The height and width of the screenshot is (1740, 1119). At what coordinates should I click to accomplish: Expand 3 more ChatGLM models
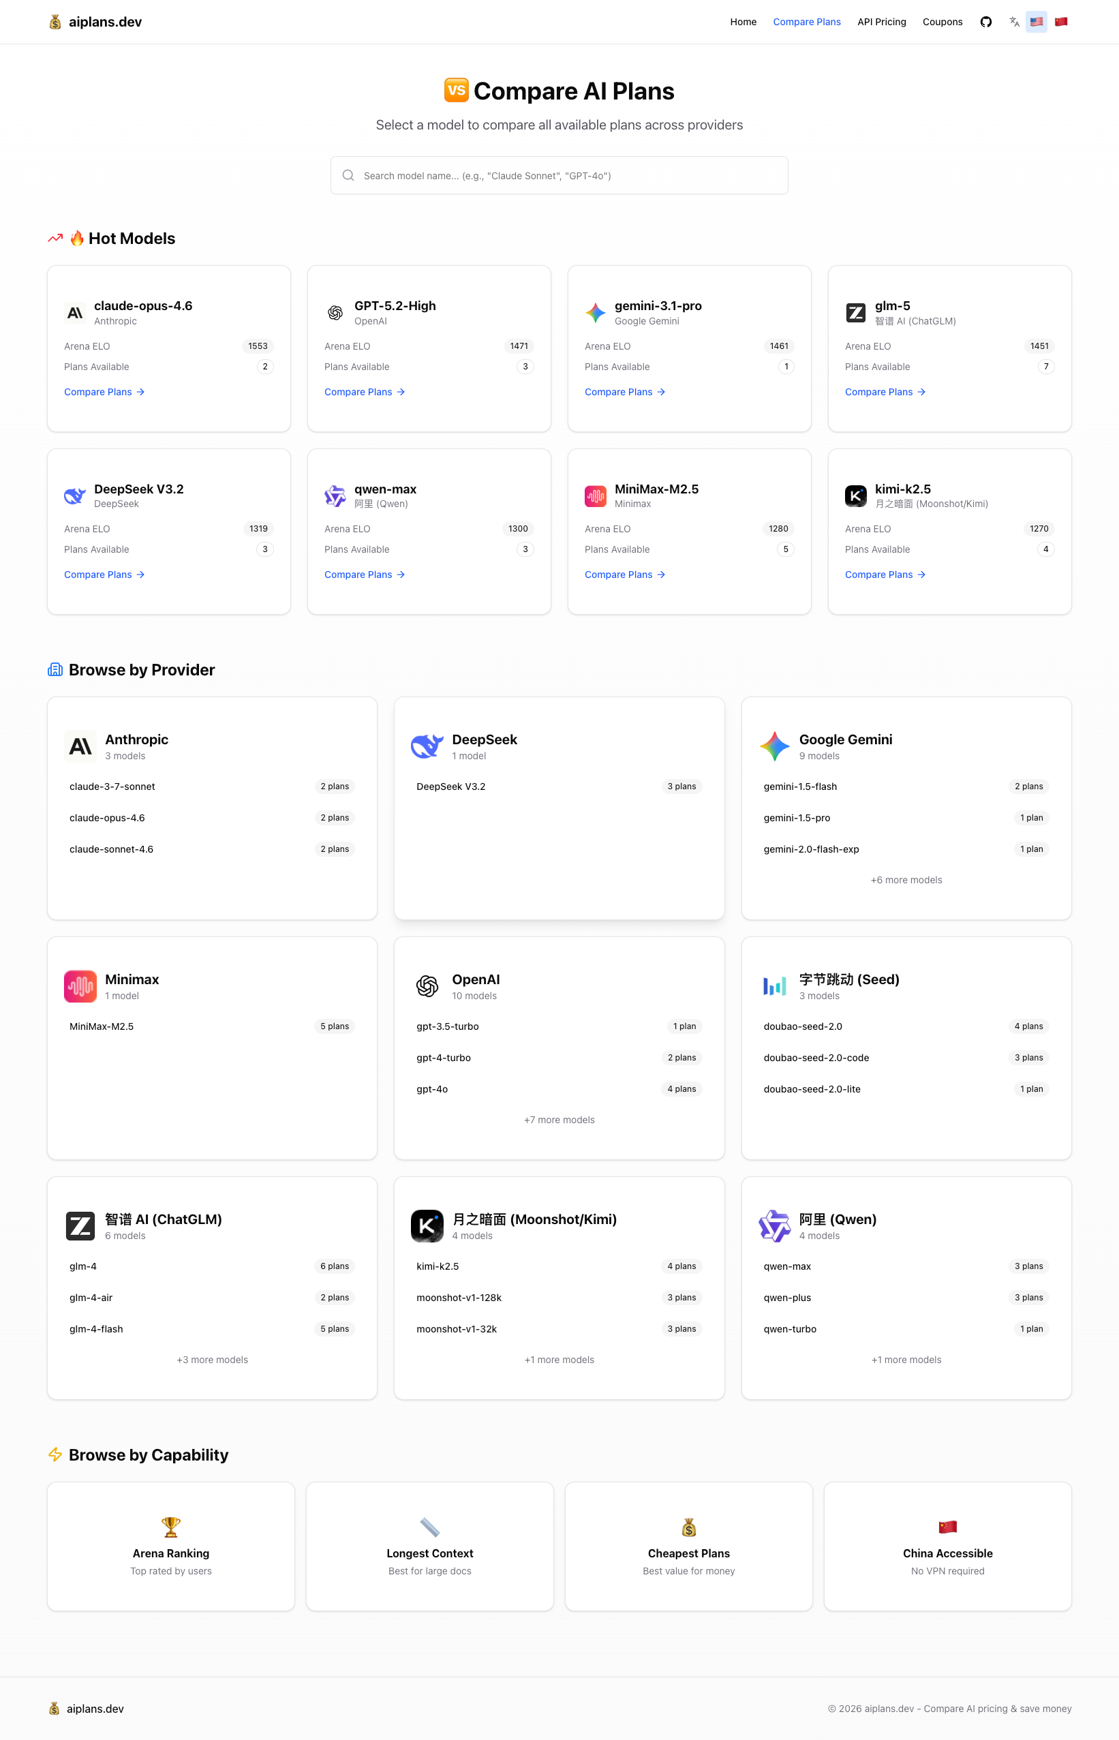coord(211,1359)
